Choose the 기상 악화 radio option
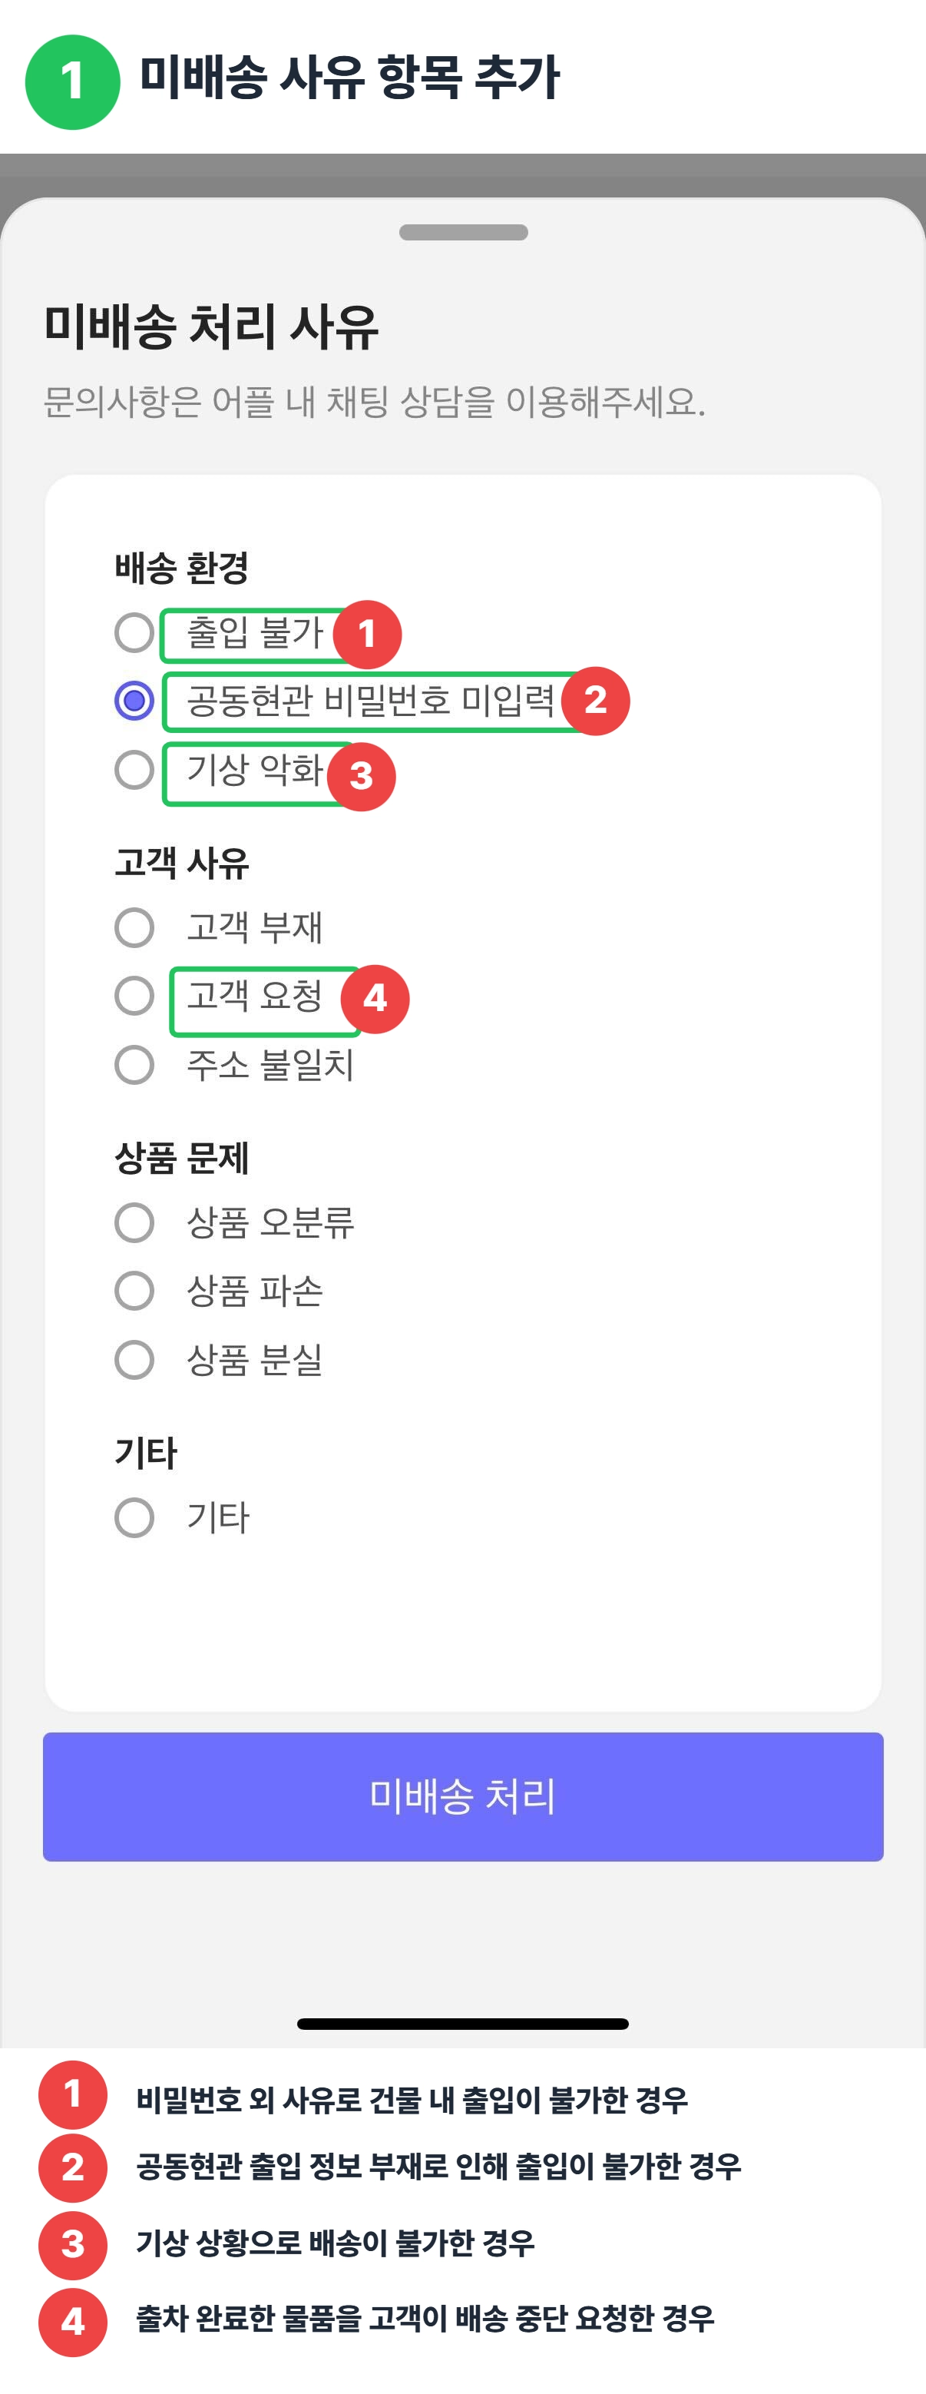The width and height of the screenshot is (926, 2394). pyautogui.click(x=134, y=770)
